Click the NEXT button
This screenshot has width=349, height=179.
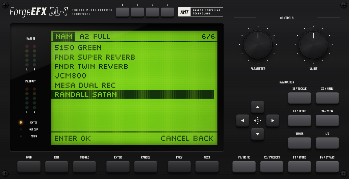coord(207,167)
